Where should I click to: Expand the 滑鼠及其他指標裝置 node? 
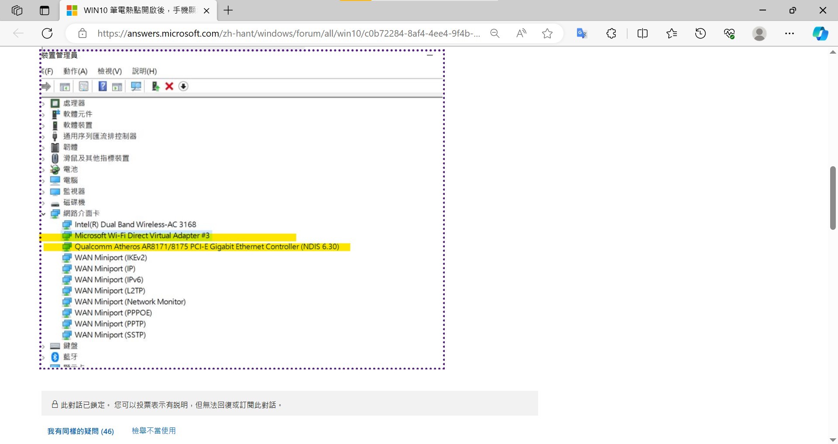click(43, 158)
